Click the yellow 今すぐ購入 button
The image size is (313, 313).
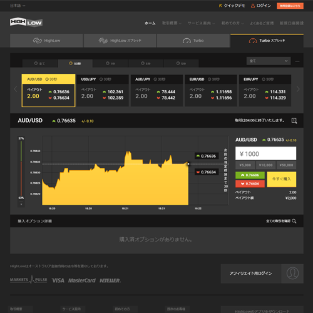coord(282,179)
